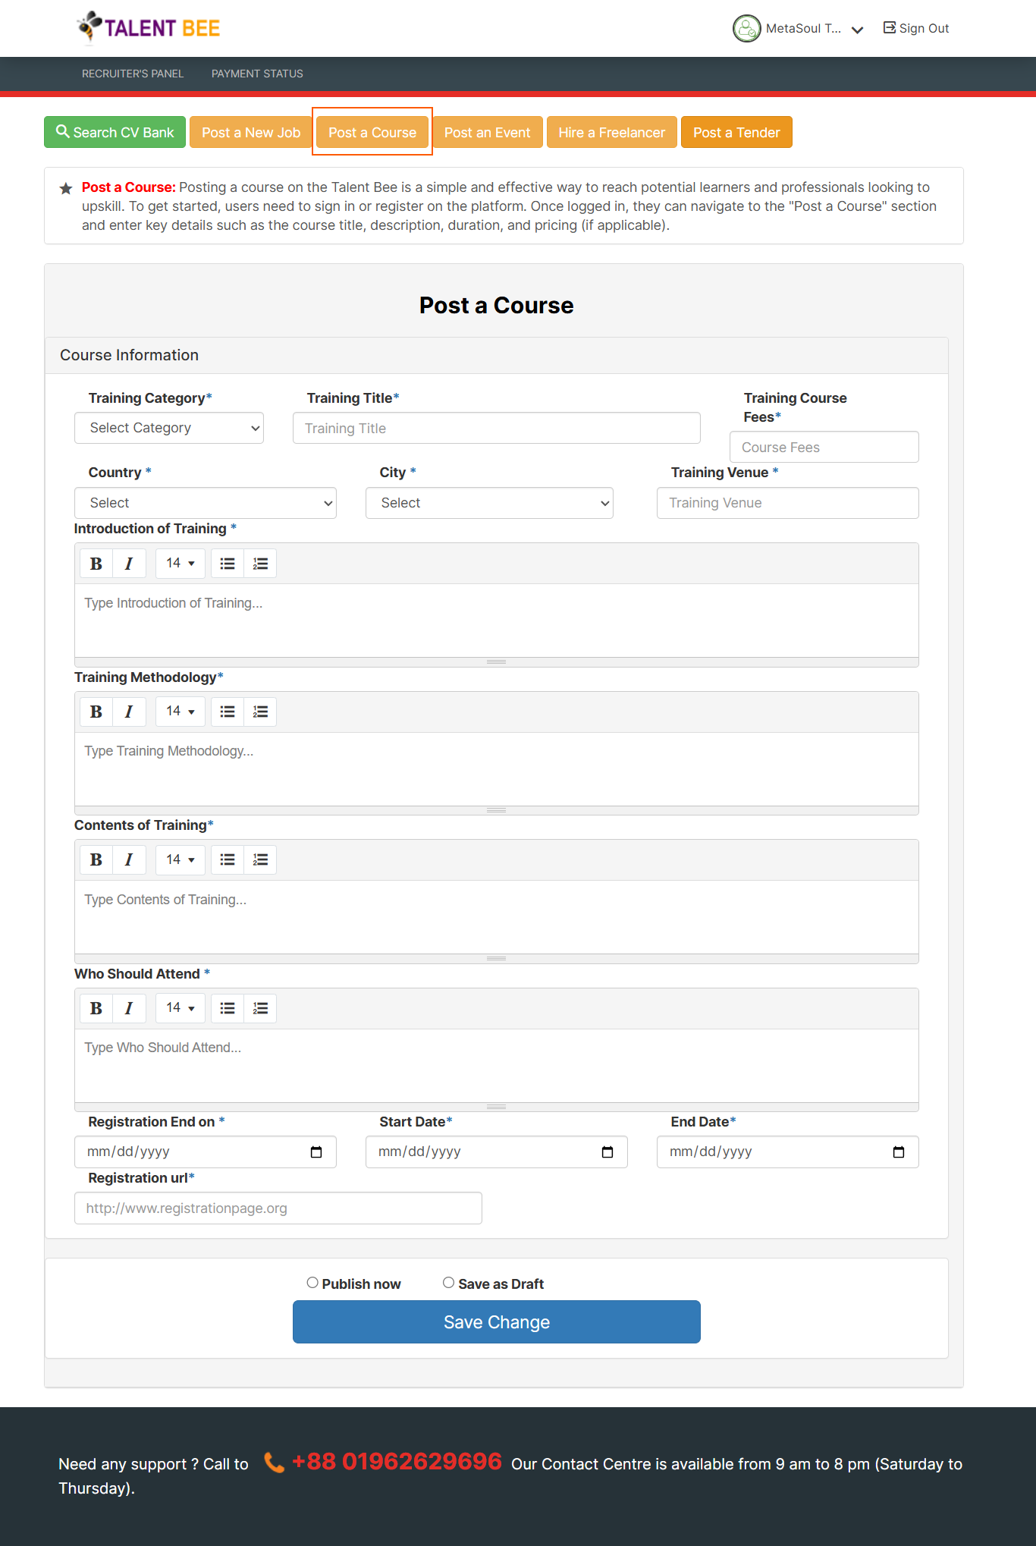Open the Training Category dropdown
The height and width of the screenshot is (1546, 1036).
coord(169,428)
